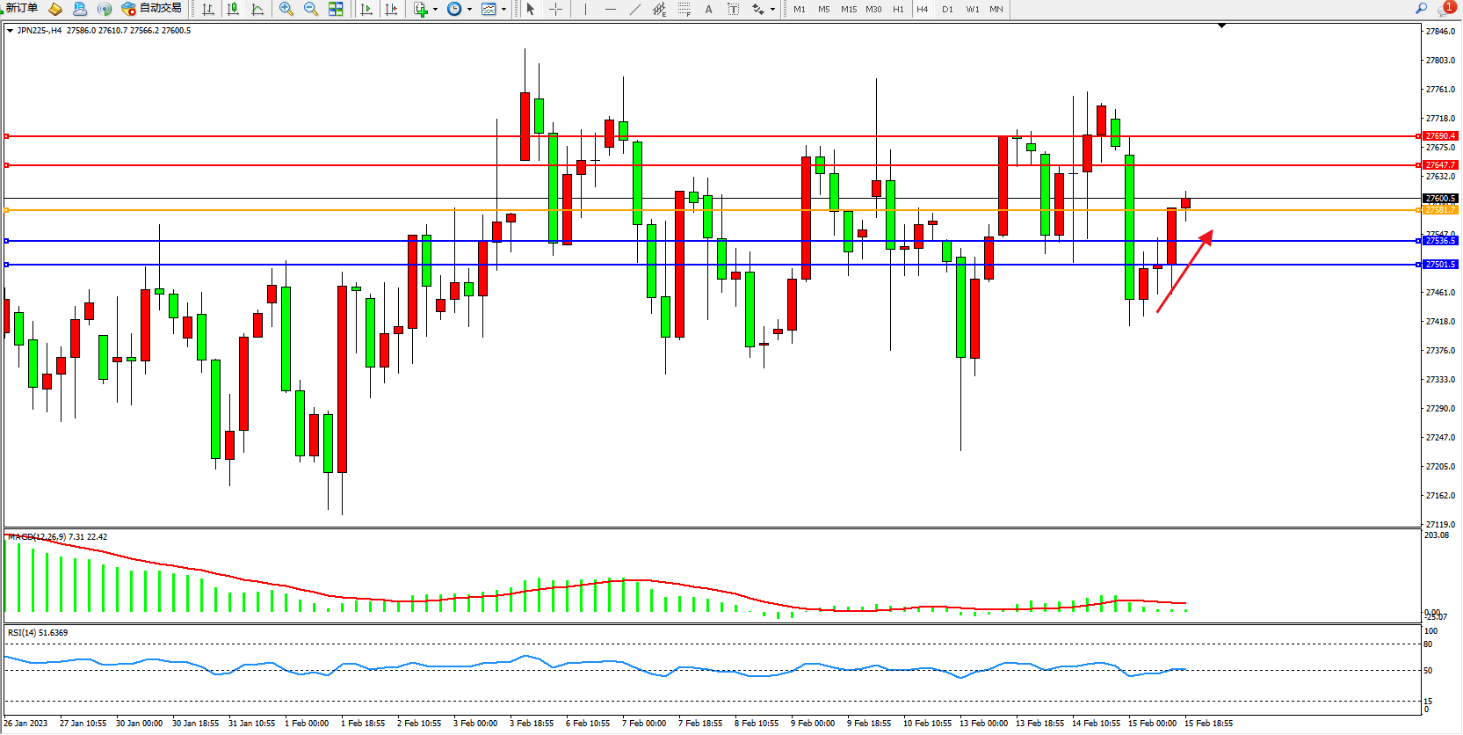Open the chat notification bubble with badge
This screenshot has width=1463, height=735.
pos(1445,9)
